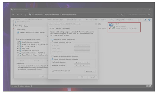Toggle Internet Protocol Version 4 checkbox
The width and height of the screenshot is (157, 93).
[18, 53]
